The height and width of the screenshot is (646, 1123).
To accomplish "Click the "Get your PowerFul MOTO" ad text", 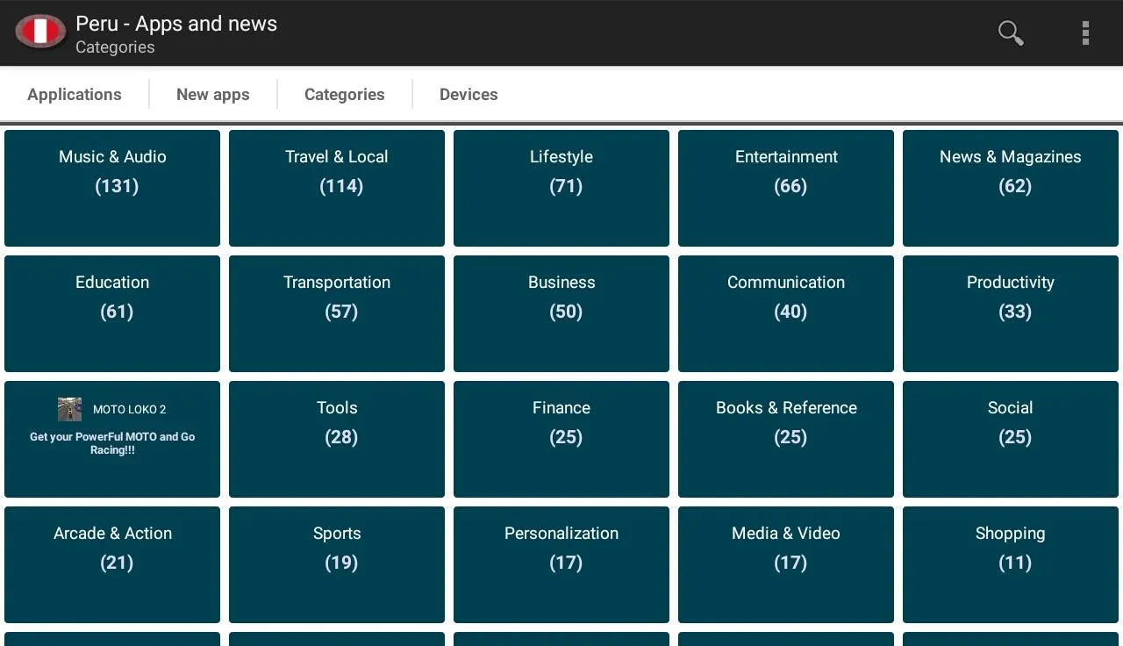I will (112, 443).
